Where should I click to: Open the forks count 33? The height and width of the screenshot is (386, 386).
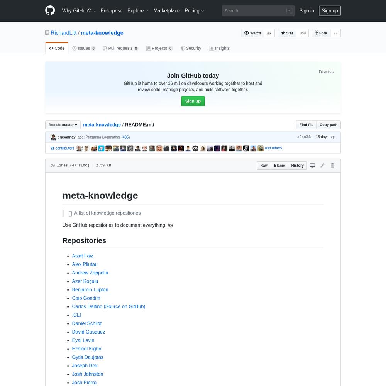click(335, 33)
